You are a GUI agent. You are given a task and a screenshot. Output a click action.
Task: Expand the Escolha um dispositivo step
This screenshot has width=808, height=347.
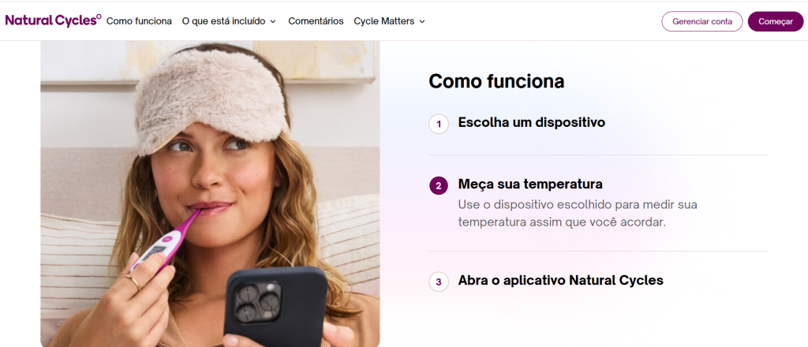(598, 124)
